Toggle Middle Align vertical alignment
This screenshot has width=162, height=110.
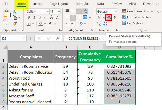coord(73,11)
